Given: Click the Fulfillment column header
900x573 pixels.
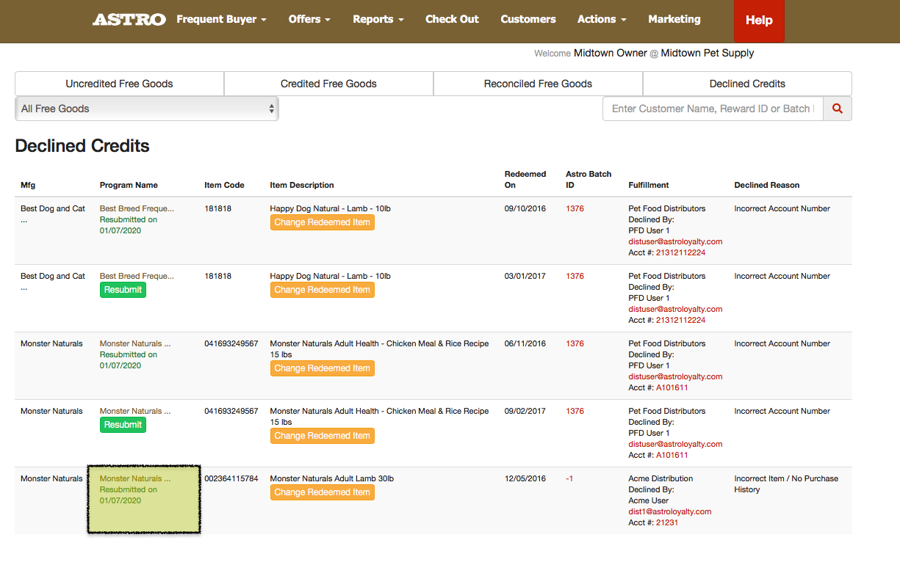Looking at the screenshot, I should pyautogui.click(x=649, y=185).
